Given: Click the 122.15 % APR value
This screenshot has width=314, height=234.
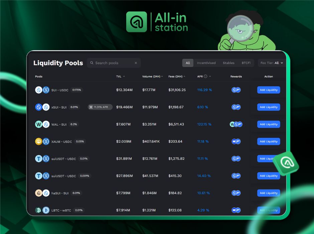Looking at the screenshot, I should click(x=204, y=124).
